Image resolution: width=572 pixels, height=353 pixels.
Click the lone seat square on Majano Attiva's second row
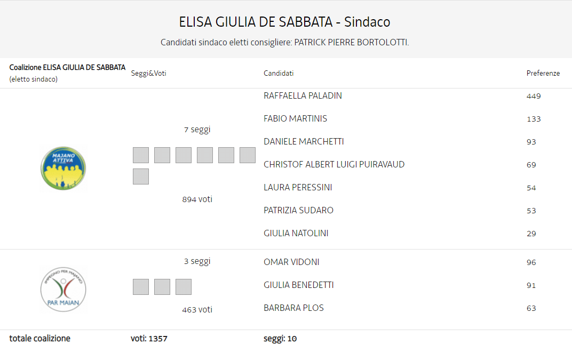tap(141, 176)
